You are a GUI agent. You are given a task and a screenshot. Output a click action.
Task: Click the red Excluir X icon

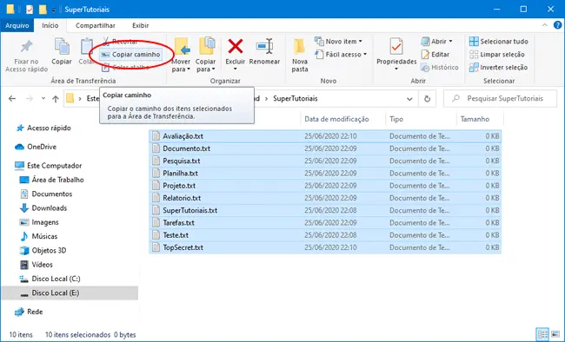click(236, 47)
